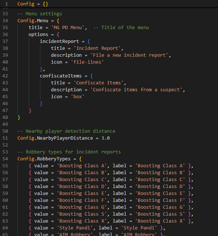Viewport: 218px width, 236px height.
Task: Click the closing brace with comma on line 41
Action: click(43, 69)
